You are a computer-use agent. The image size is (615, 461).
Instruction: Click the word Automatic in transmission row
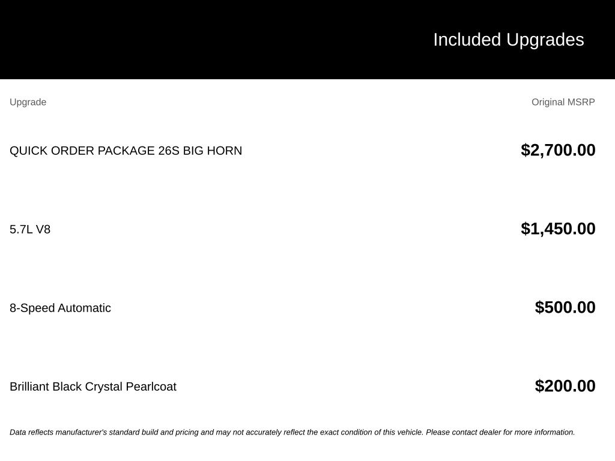click(x=84, y=308)
